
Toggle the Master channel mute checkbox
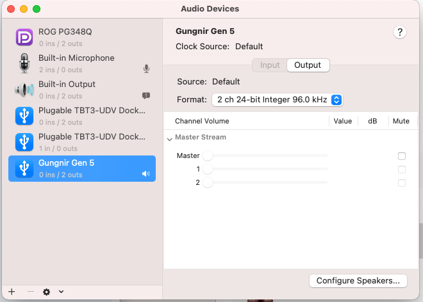(x=402, y=156)
